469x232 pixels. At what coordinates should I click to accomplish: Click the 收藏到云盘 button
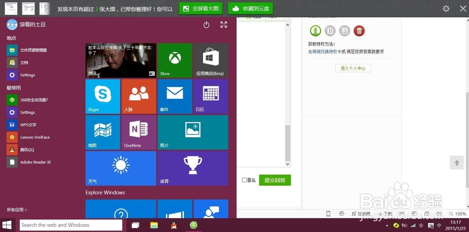pyautogui.click(x=250, y=8)
